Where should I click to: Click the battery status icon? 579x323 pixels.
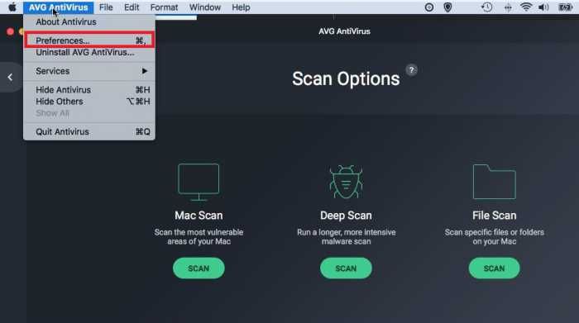[565, 7]
